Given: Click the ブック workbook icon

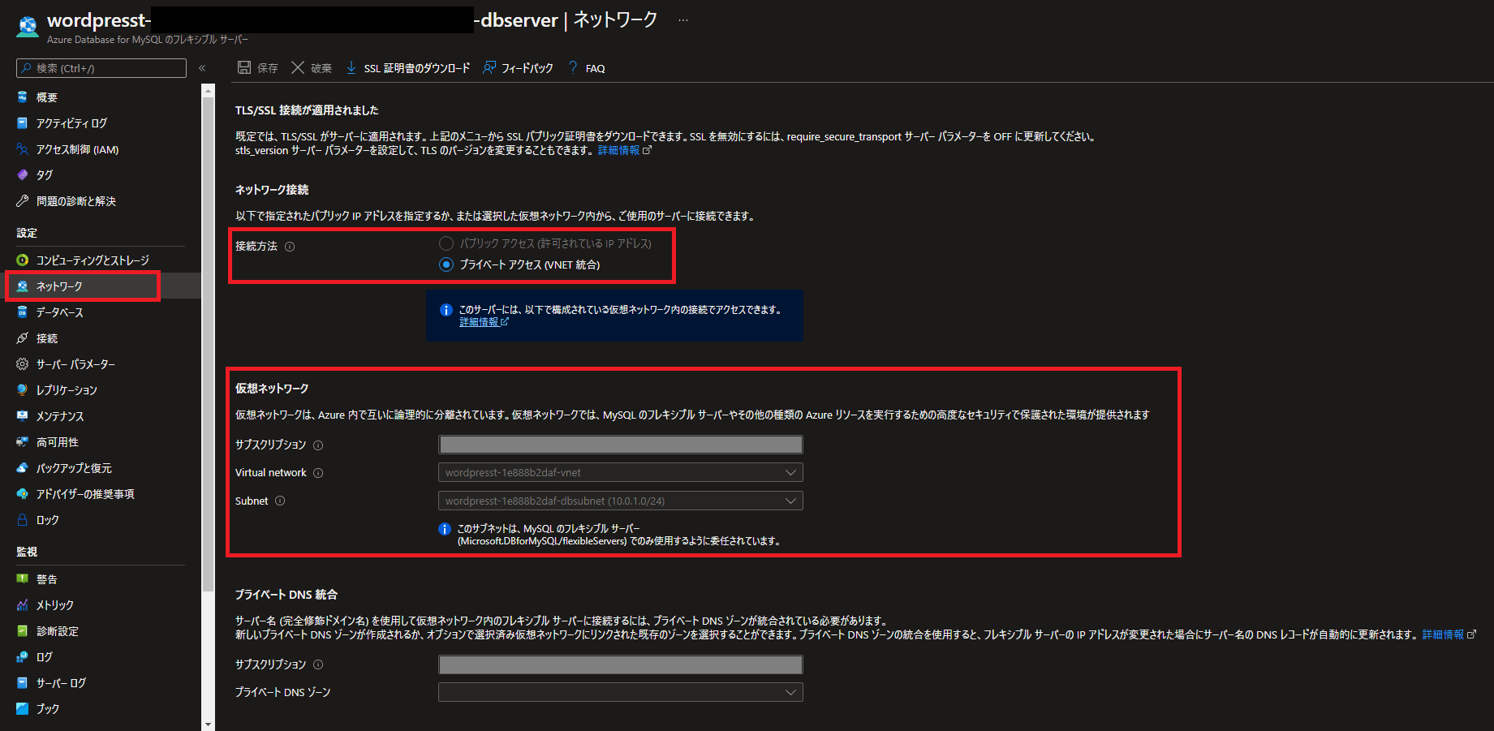Looking at the screenshot, I should coord(23,709).
